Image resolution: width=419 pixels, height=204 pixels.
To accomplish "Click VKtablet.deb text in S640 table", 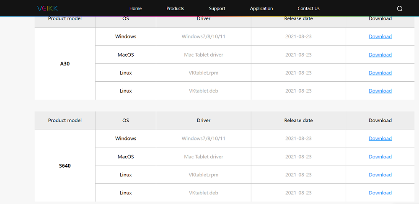I will (203, 193).
